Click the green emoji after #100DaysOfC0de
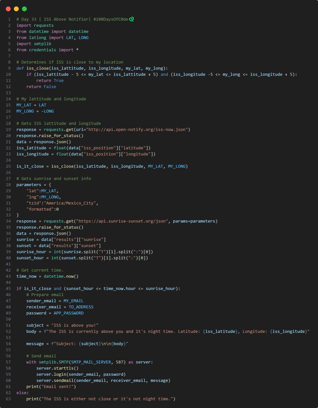318x408 pixels. (131, 19)
